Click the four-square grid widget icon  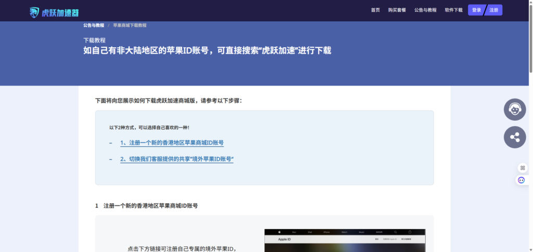[522, 167]
